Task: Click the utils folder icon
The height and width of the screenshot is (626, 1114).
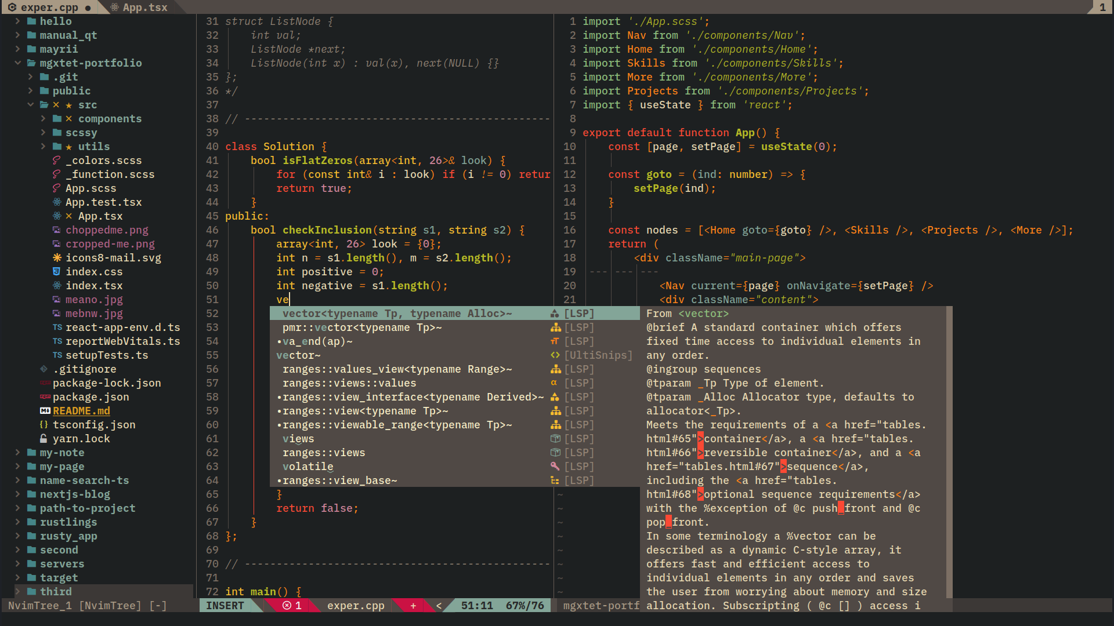Action: (x=57, y=146)
